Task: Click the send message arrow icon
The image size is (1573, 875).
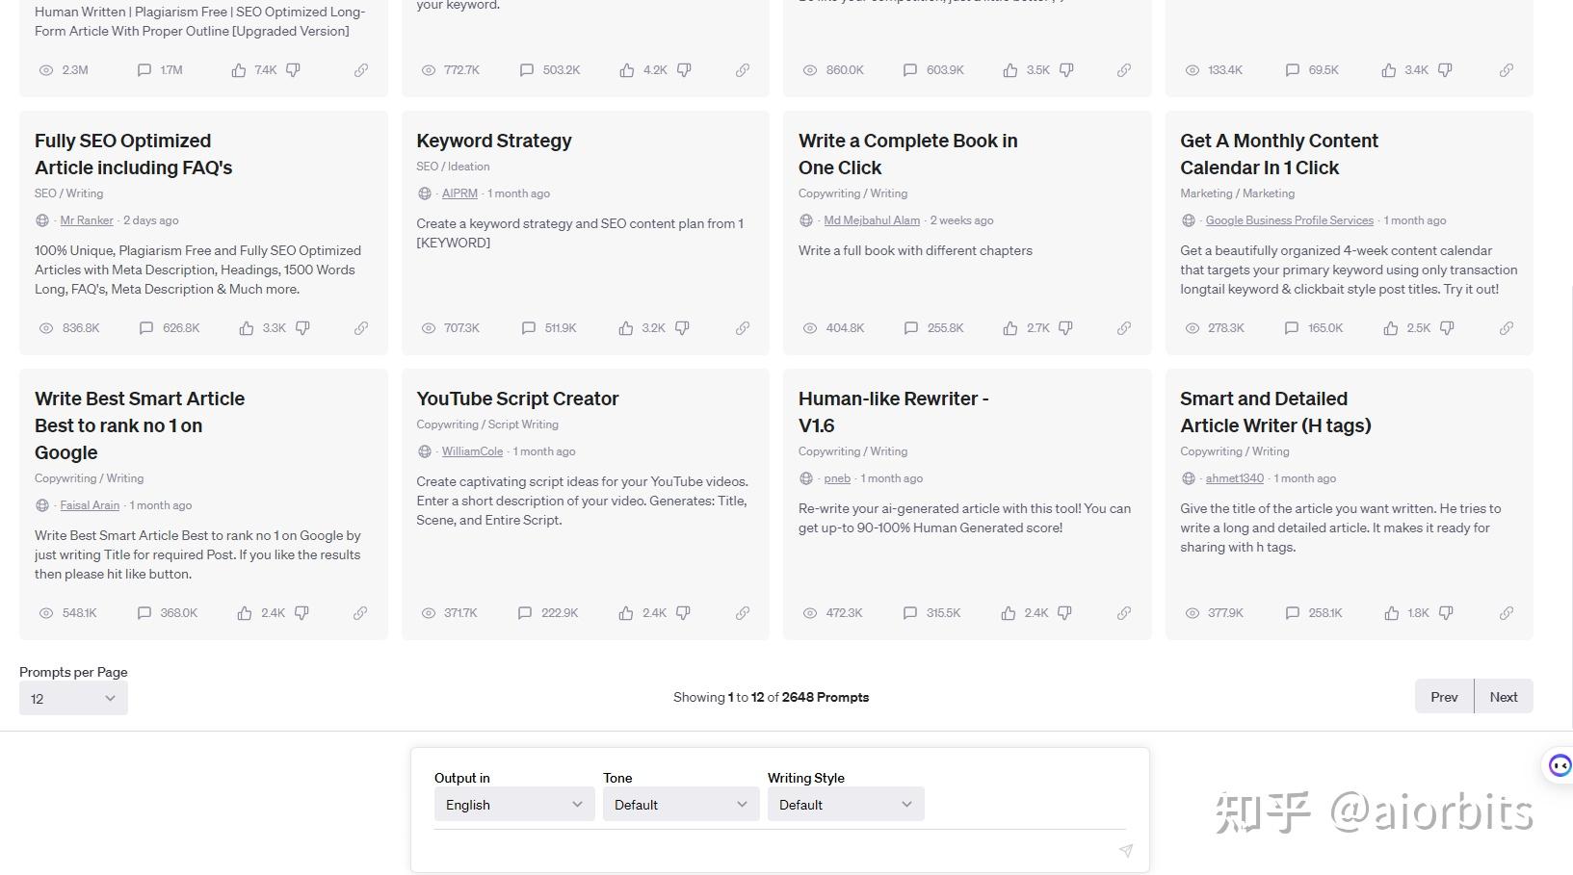Action: (1125, 850)
